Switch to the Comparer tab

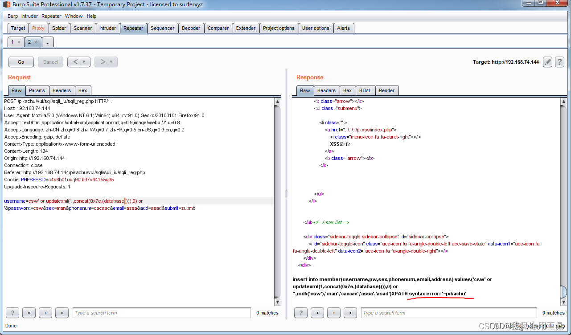pyautogui.click(x=218, y=28)
